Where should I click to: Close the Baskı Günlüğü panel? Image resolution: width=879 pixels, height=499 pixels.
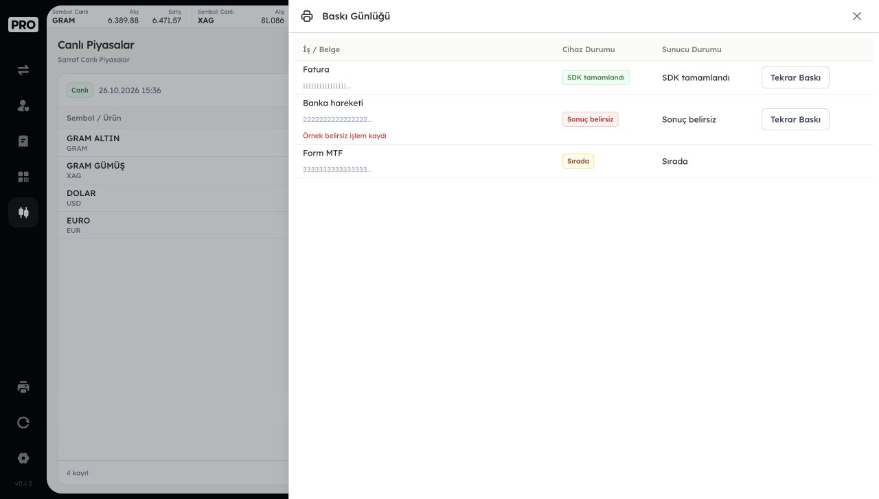tap(857, 16)
